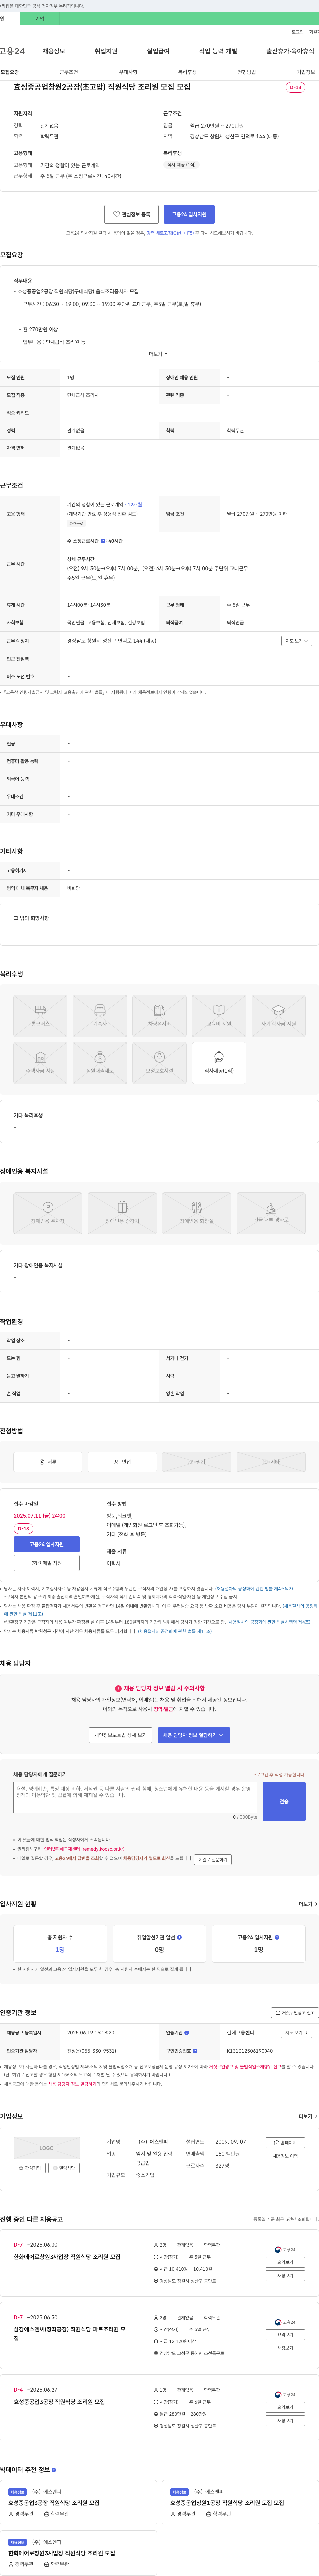Expand 채용 담당자 정보 열람하기 dropdown
The width and height of the screenshot is (319, 2576).
194,1735
